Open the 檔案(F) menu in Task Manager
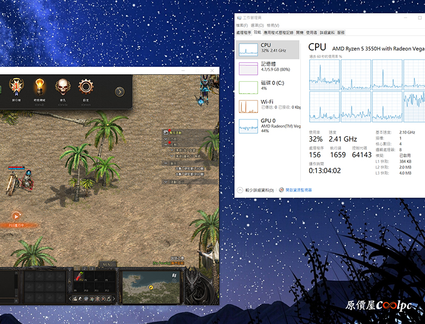The image size is (425, 324). (x=242, y=25)
